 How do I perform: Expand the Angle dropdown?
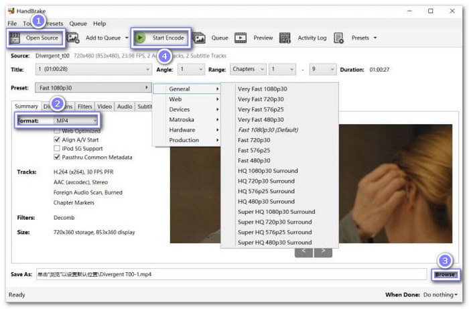coord(191,70)
